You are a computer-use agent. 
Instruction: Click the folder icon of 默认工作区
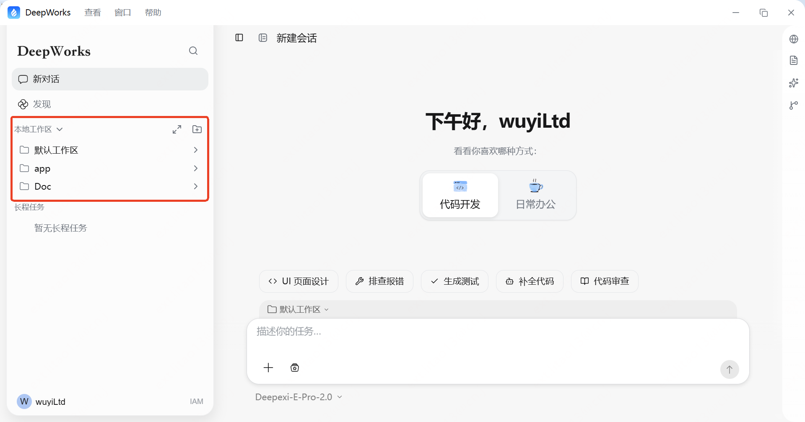point(24,150)
